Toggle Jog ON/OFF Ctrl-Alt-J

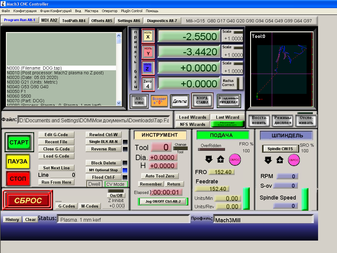[163, 201]
